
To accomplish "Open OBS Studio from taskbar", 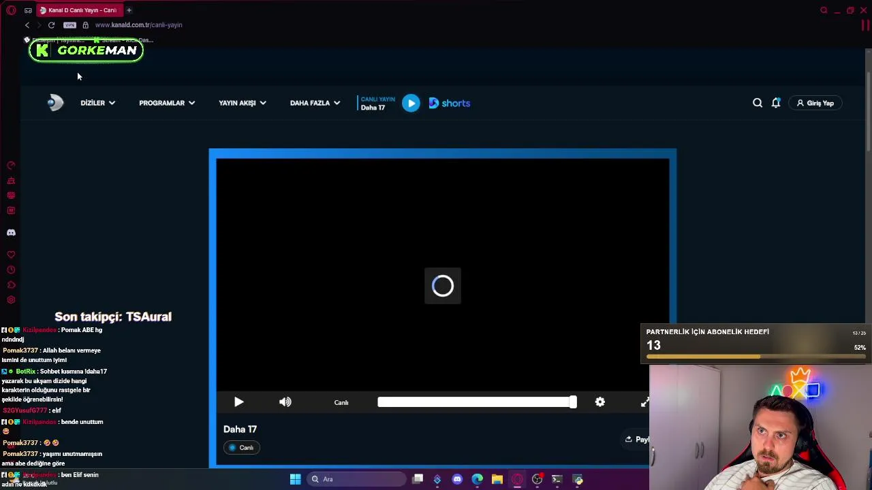I will 537,479.
